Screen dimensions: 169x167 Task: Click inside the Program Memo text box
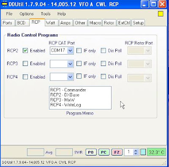(80, 98)
